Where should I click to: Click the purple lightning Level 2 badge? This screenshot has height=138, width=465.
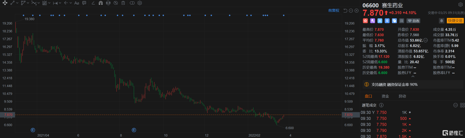tap(372, 21)
